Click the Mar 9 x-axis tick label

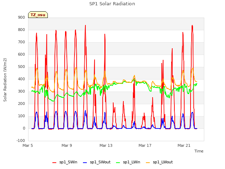[x=67, y=145]
